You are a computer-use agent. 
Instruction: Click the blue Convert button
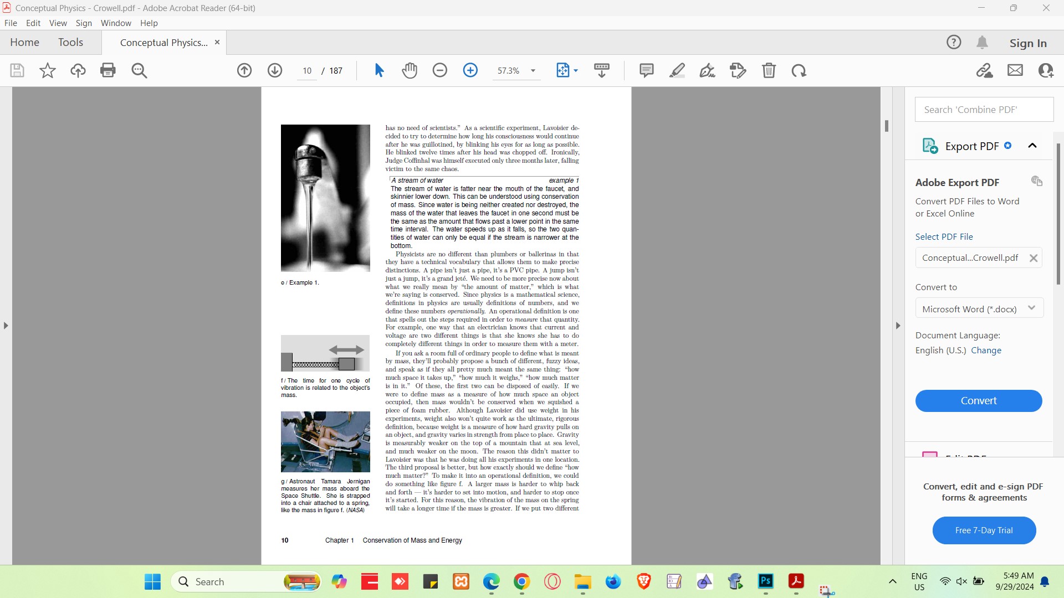click(x=978, y=401)
